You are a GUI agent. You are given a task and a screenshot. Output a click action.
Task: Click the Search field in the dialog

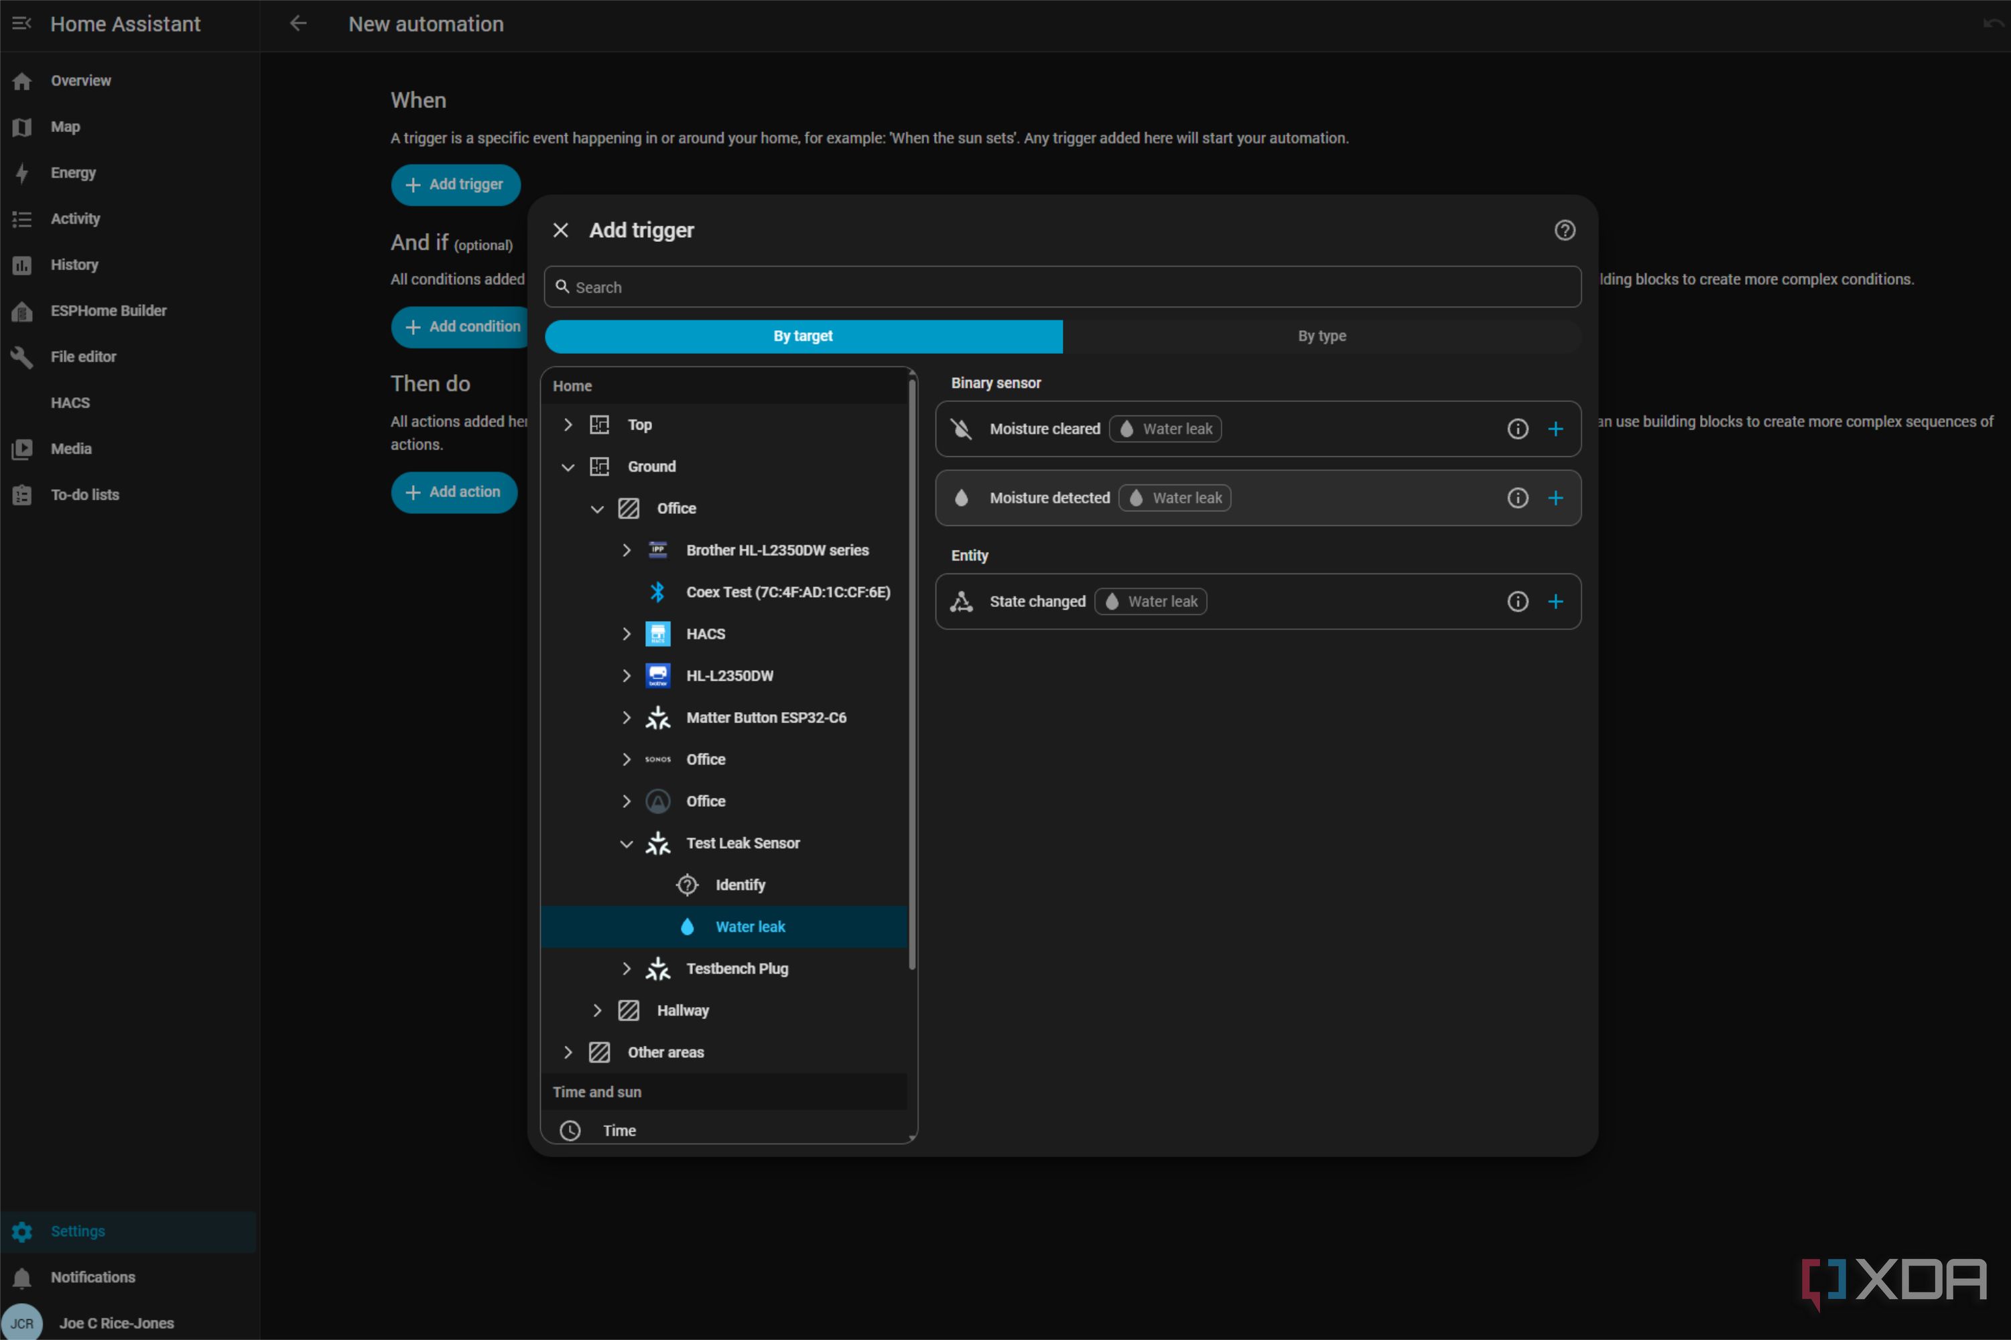coord(1062,287)
